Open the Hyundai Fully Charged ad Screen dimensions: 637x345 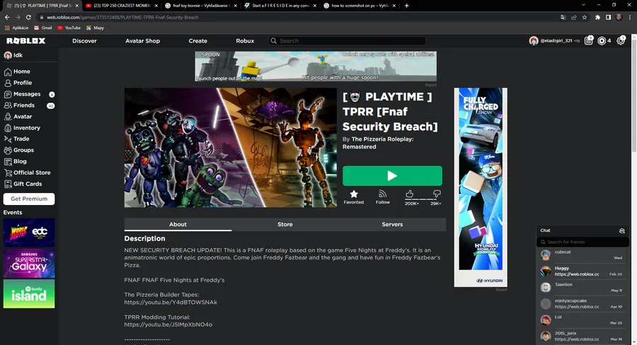[481, 187]
